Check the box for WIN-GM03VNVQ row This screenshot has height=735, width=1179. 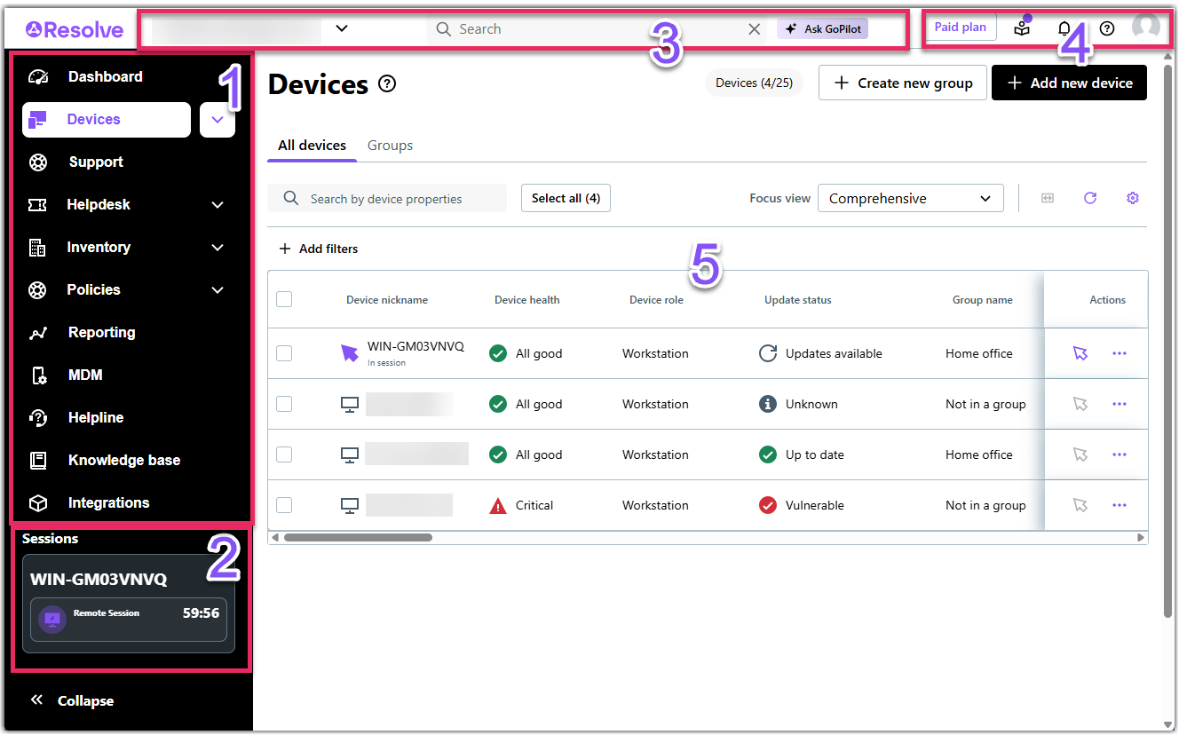coord(284,353)
